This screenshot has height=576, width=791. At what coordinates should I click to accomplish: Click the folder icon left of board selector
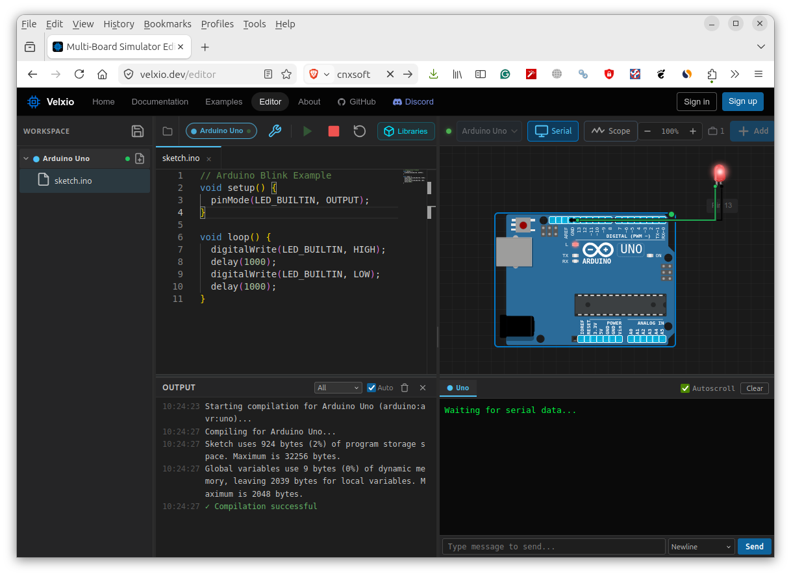(x=168, y=131)
